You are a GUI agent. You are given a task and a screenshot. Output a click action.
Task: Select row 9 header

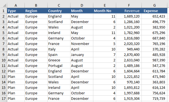[4, 55]
